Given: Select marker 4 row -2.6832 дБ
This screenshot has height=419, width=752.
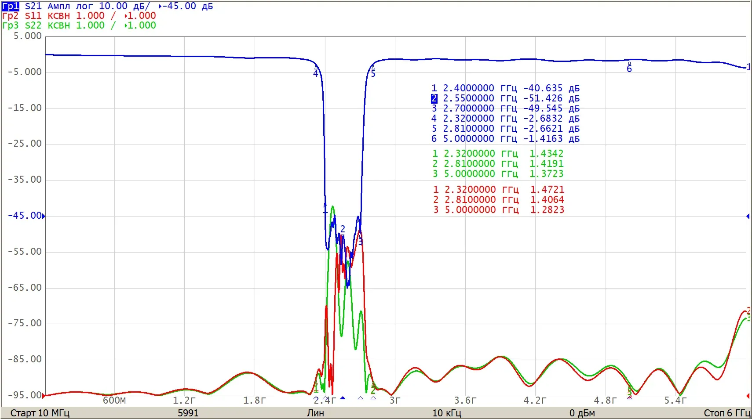Looking at the screenshot, I should tap(505, 119).
